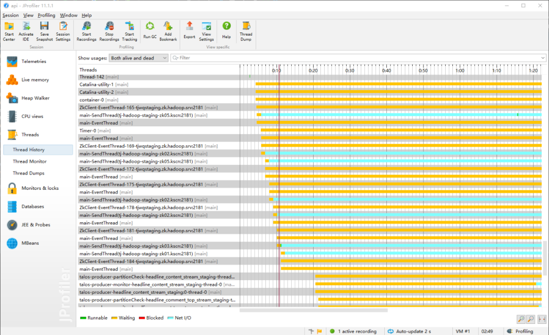
Task: Open Session Settings
Action: click(63, 31)
